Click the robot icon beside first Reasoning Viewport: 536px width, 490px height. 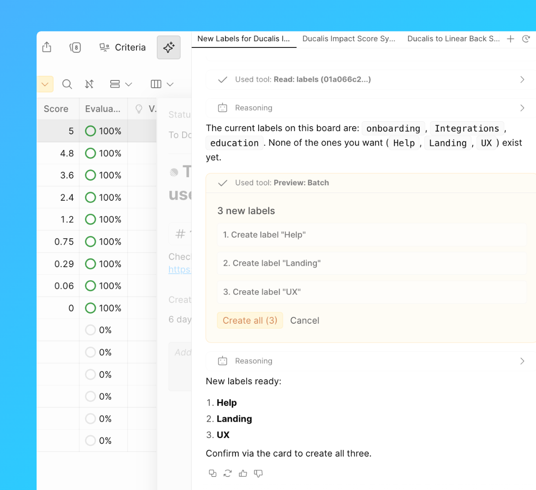click(x=222, y=108)
